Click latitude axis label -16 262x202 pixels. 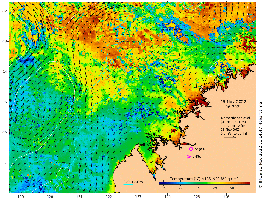tap(4, 132)
